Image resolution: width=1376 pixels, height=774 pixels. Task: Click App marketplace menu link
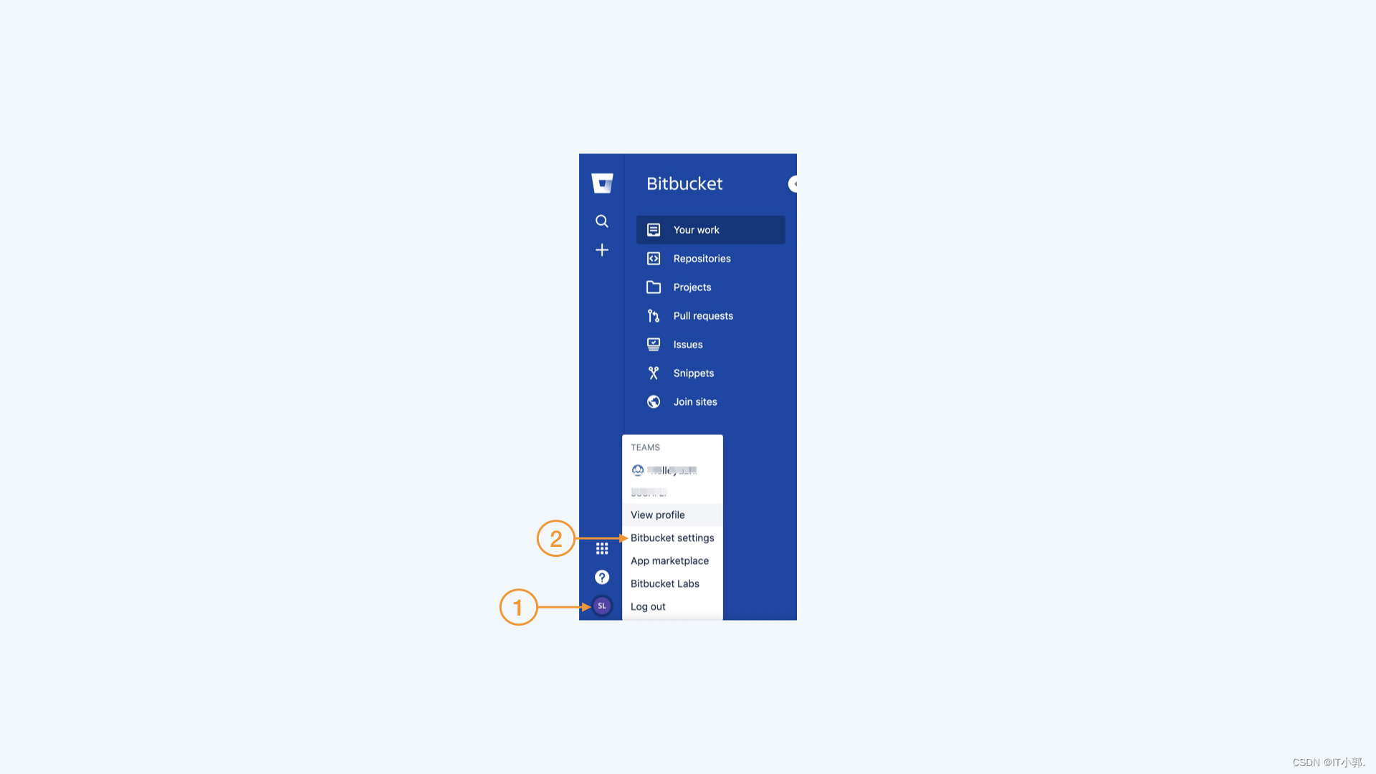point(669,560)
